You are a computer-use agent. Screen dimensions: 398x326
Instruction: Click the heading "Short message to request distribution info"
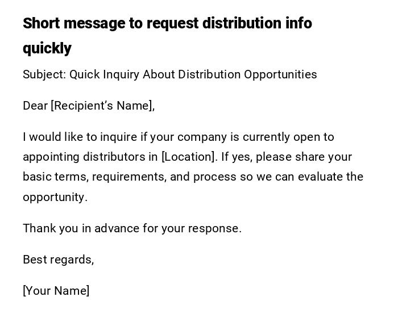tap(167, 23)
